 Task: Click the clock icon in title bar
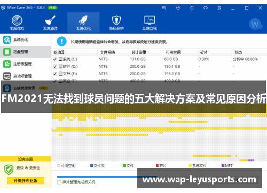click(178, 8)
